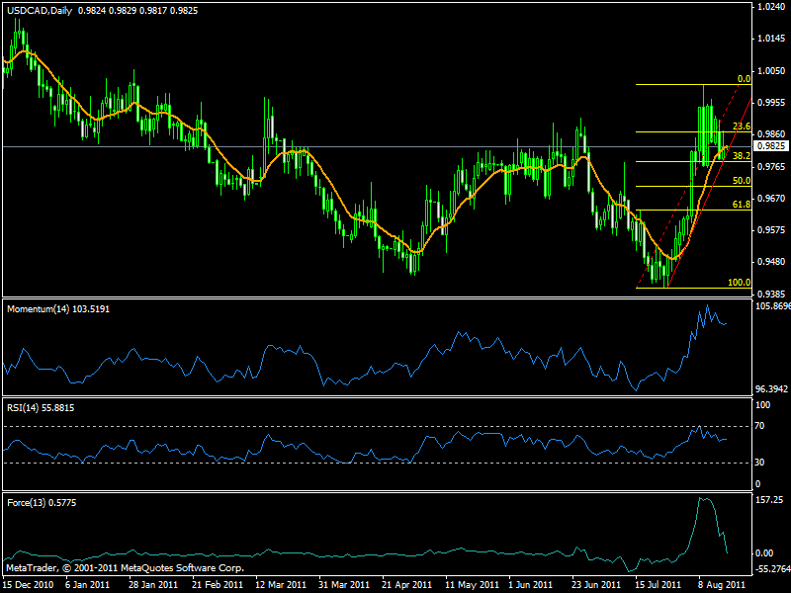Click the 31 Mar 2011 date label

coord(344,585)
